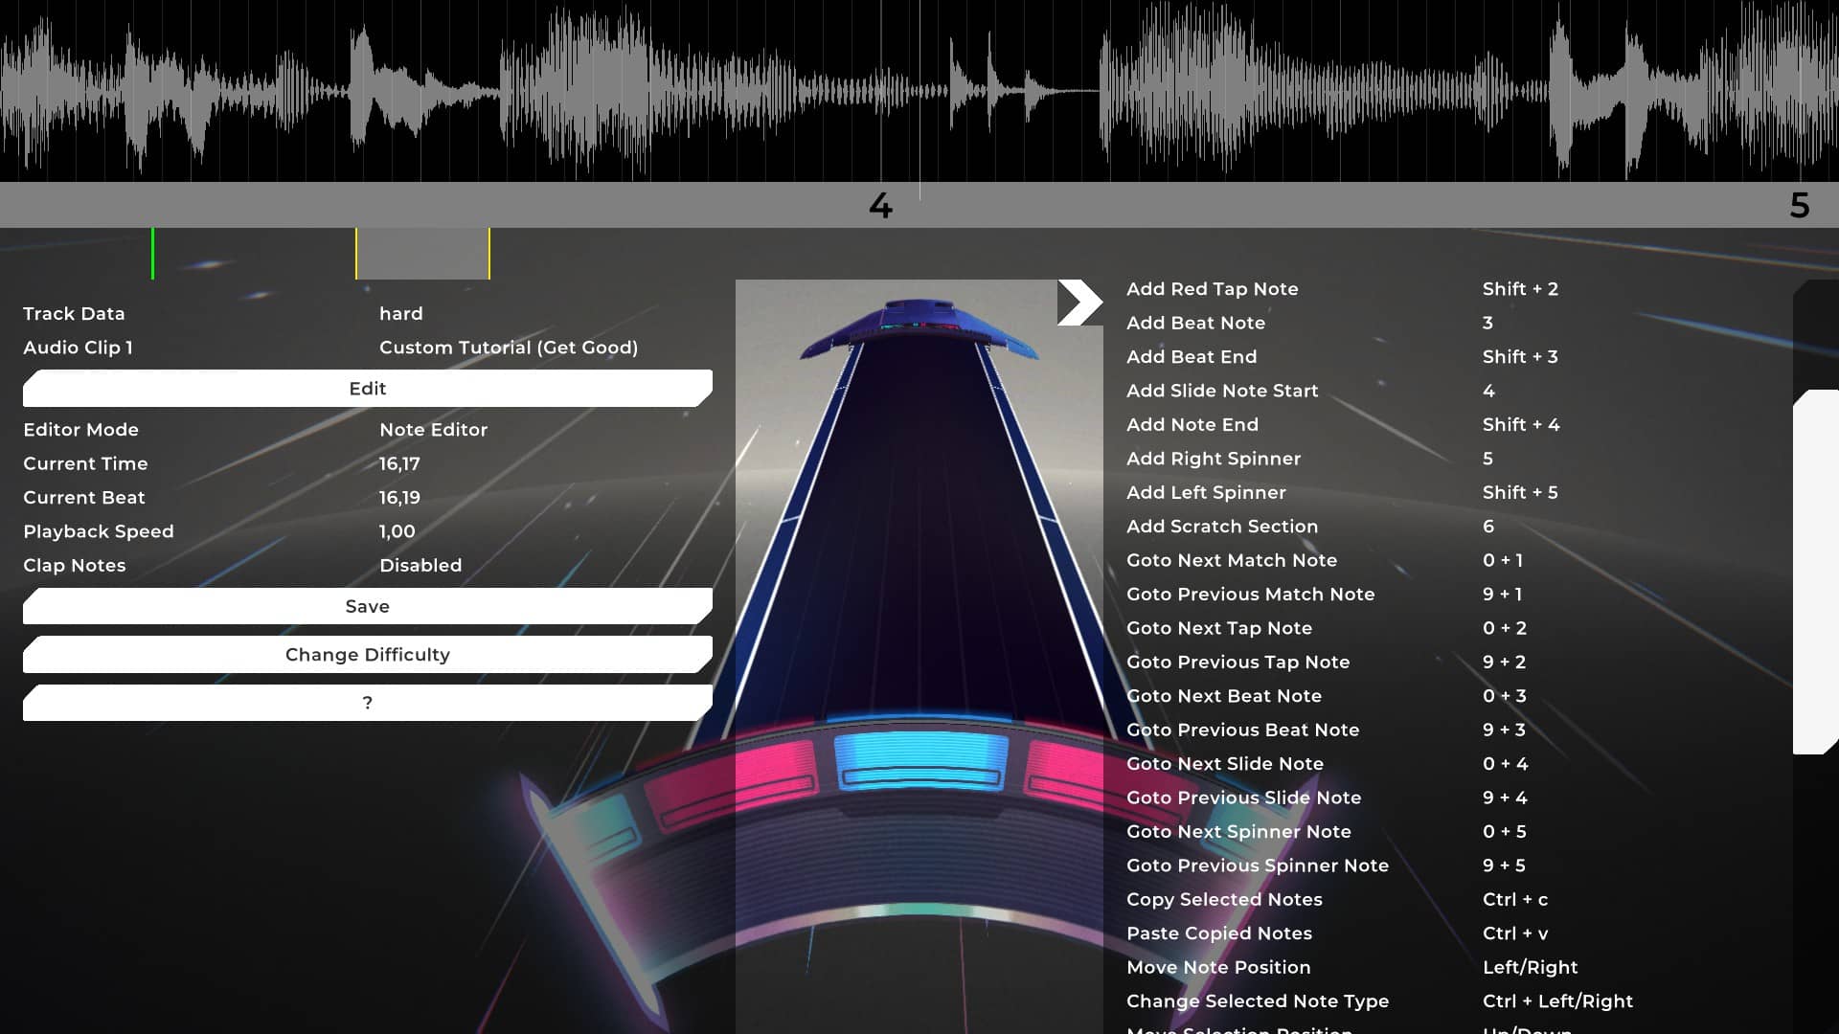Select 'Goto Previous Beat Note' entry

tap(1243, 731)
